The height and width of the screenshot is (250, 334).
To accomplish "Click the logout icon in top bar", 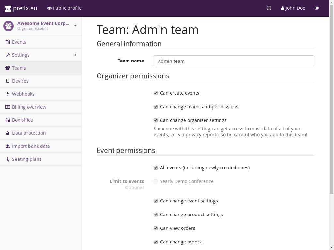I will 317,8.
